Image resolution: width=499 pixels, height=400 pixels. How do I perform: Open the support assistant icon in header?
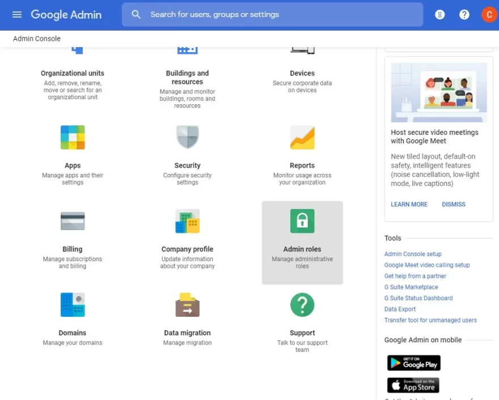[439, 15]
